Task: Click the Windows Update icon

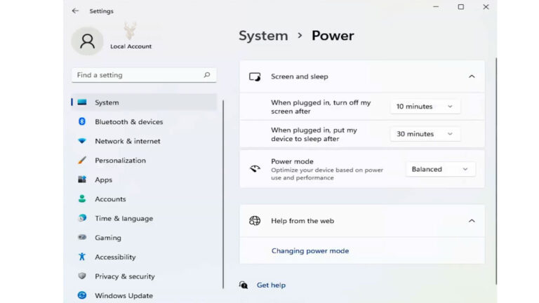Action: 82,295
